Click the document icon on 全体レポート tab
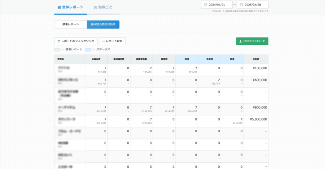 59,8
